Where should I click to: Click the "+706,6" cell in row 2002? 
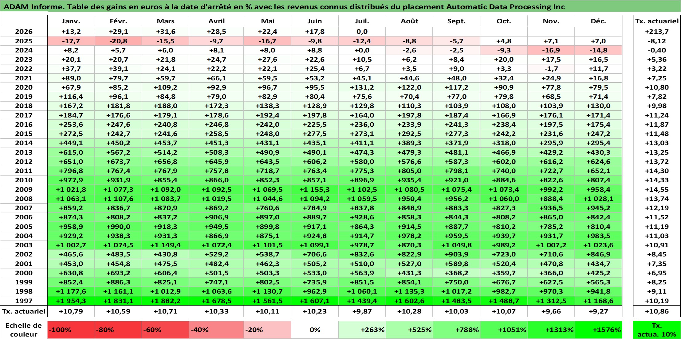tap(315, 254)
